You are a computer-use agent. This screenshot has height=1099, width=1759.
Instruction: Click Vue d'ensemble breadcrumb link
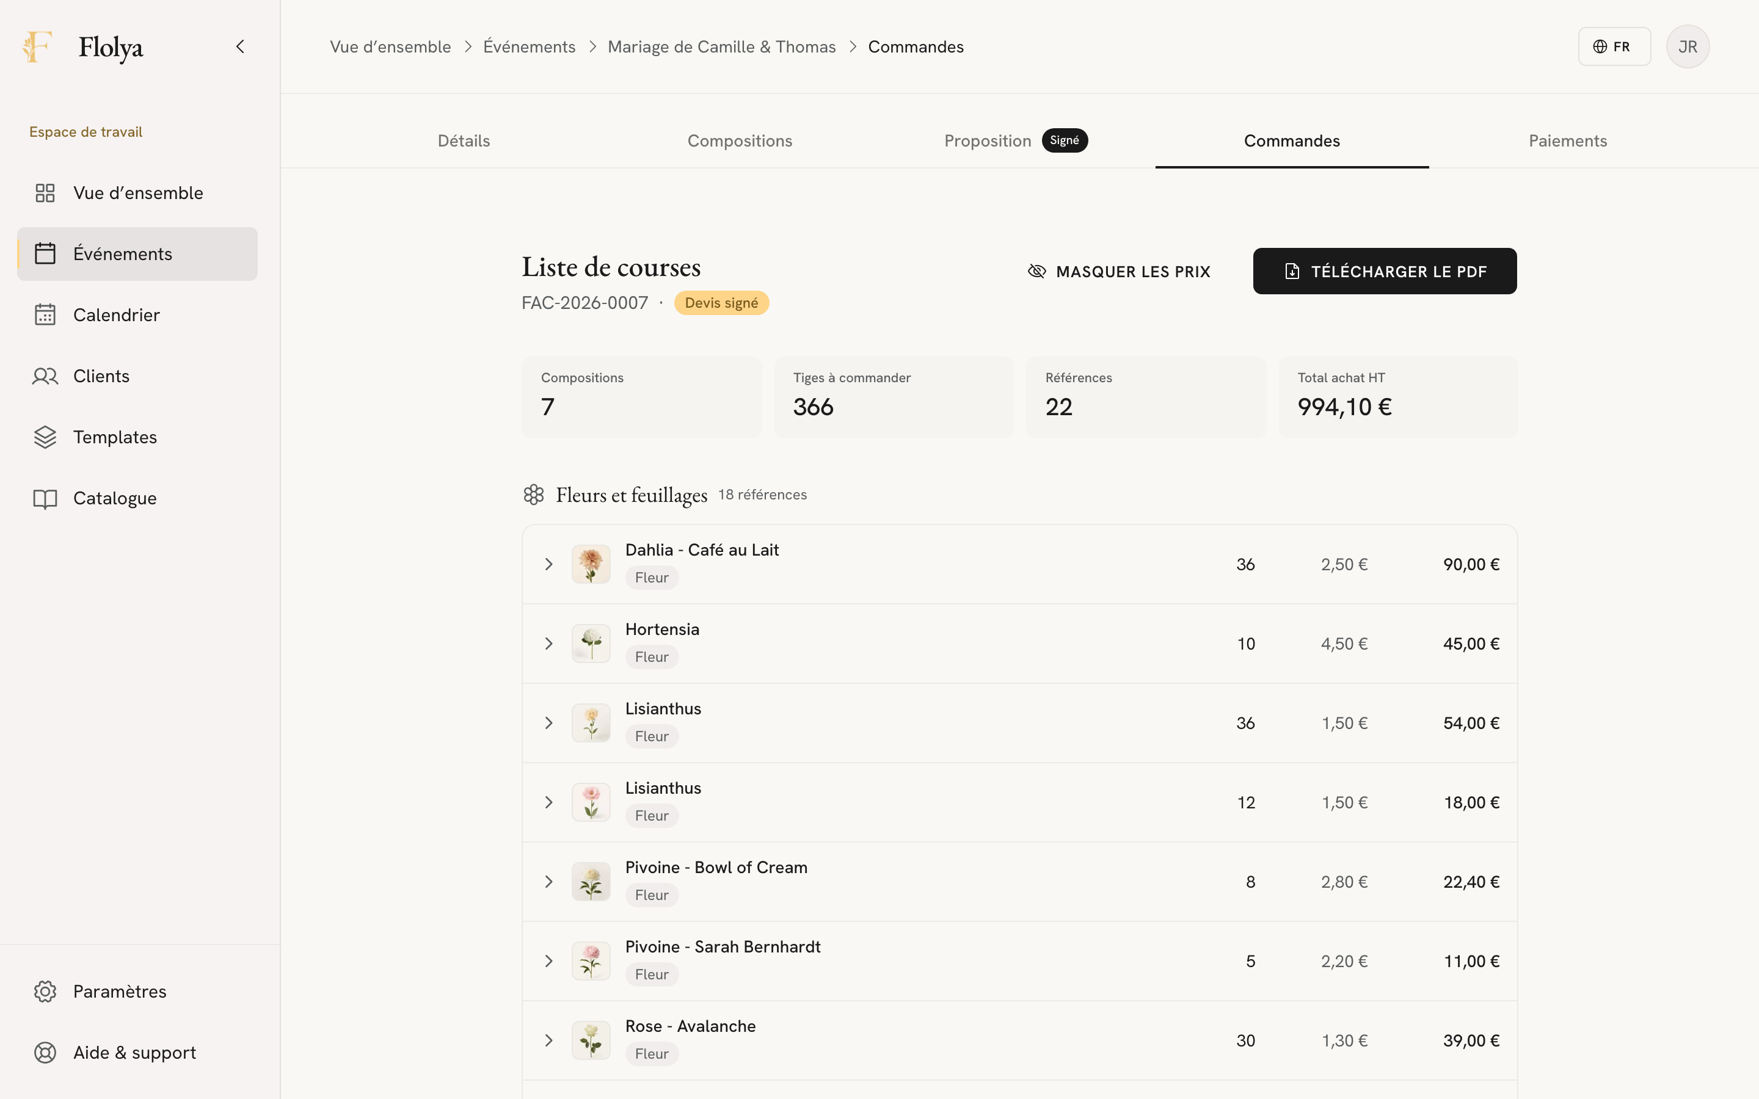[390, 46]
